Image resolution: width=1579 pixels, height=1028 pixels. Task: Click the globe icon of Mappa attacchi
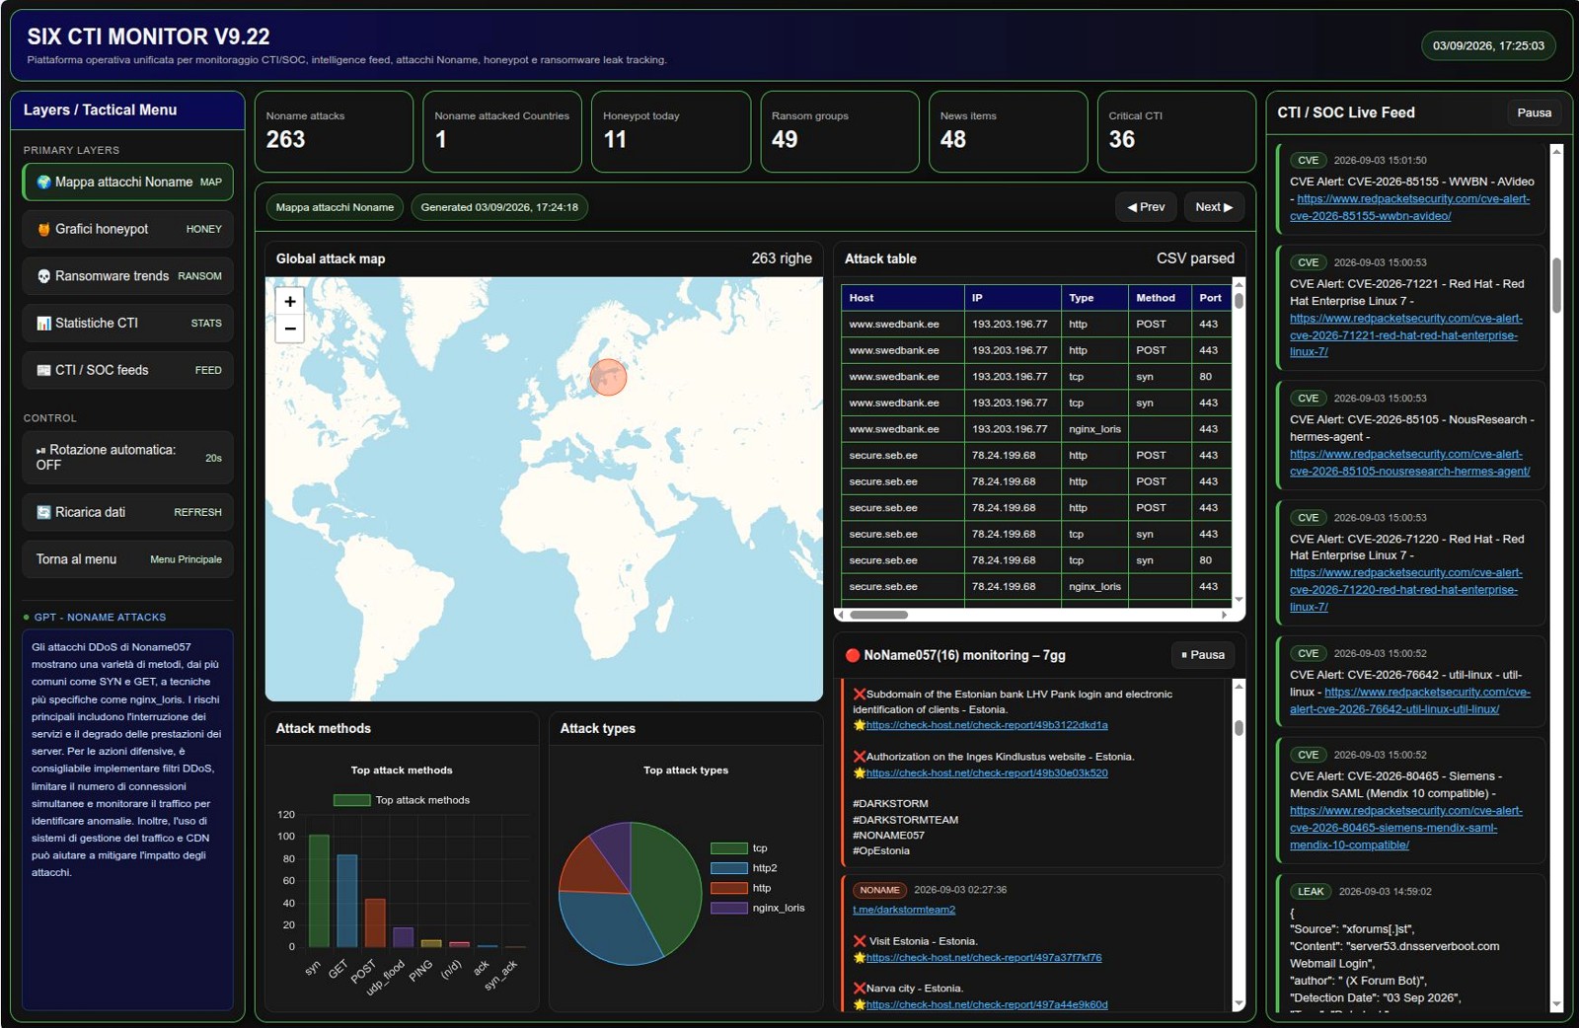43,183
